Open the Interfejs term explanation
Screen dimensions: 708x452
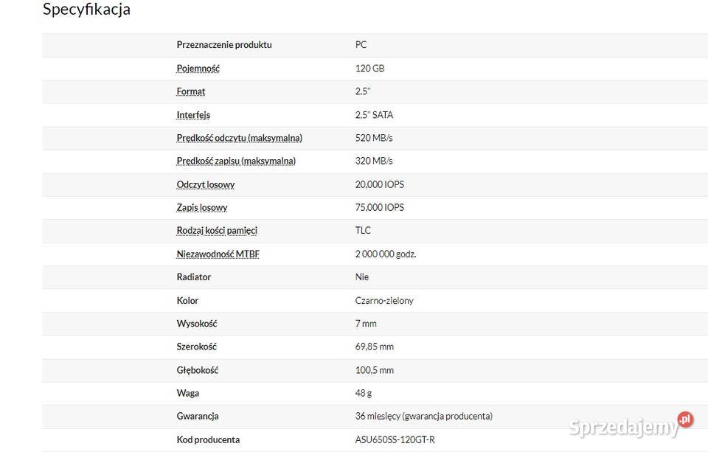[x=193, y=115]
